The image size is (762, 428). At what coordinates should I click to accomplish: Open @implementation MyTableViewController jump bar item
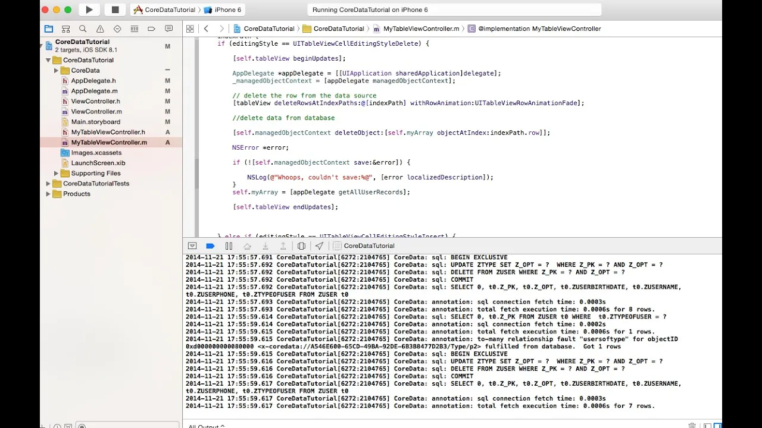tap(535, 29)
